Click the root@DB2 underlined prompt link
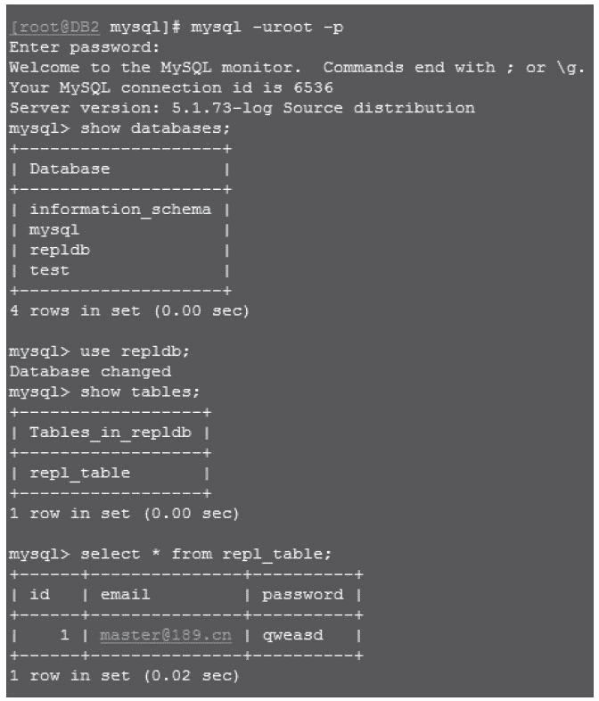599x701 pixels. coord(54,27)
